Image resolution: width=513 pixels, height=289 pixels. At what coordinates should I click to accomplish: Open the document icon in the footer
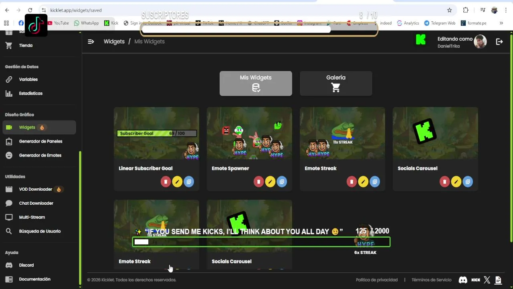(x=498, y=280)
